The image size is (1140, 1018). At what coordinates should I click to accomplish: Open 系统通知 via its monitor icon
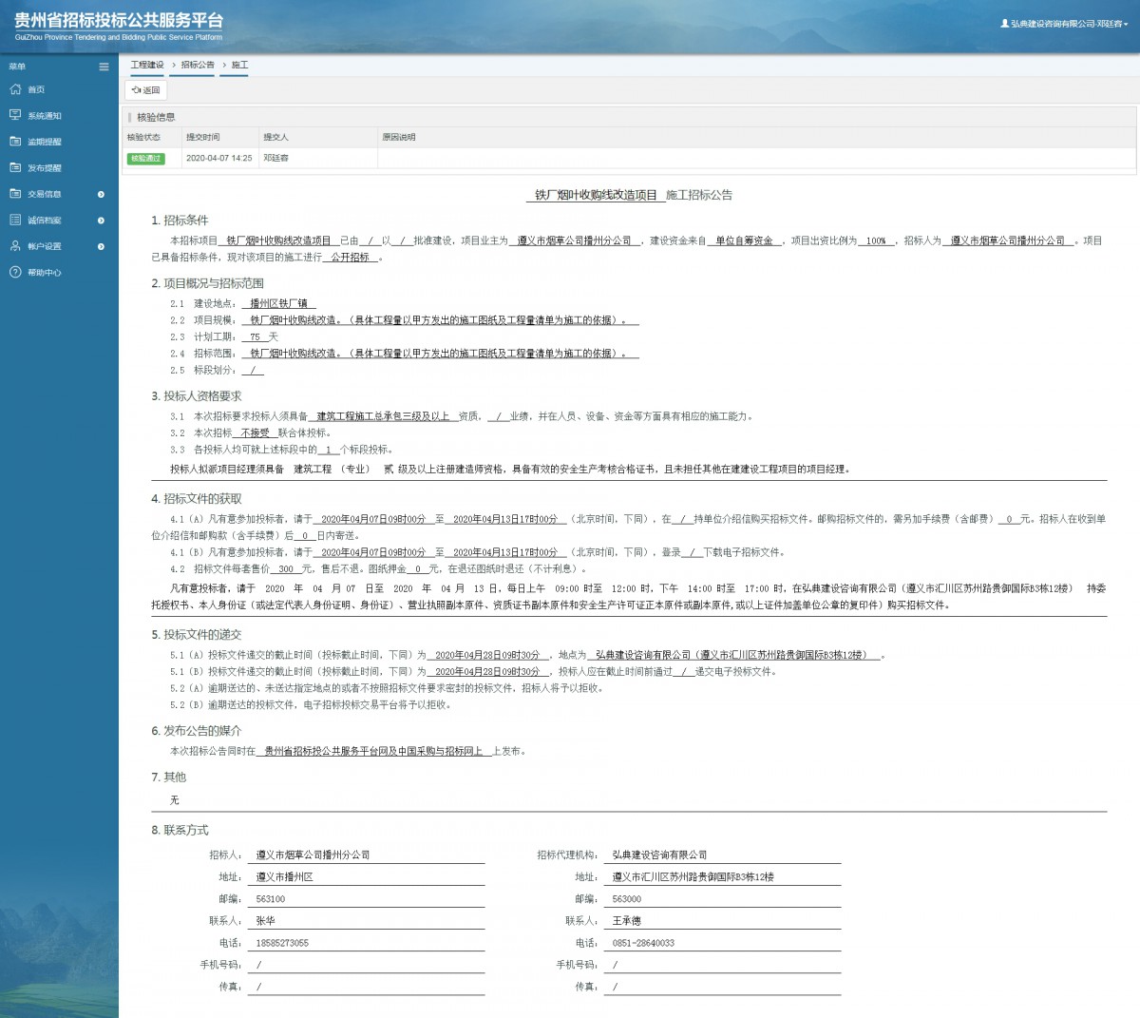(15, 115)
